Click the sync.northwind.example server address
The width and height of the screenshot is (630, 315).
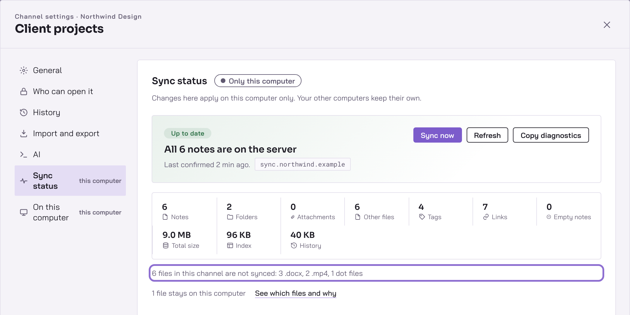pos(303,165)
